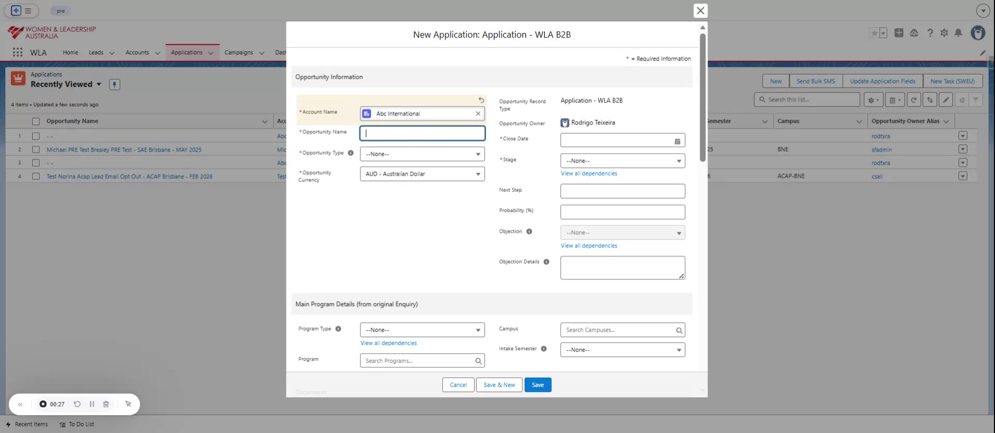Screen dimensions: 995x433
Task: Clear the Abc International account selection
Action: click(x=478, y=113)
